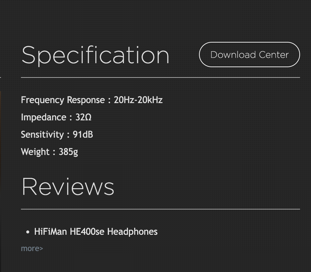Click the 'more>' link under Reviews
311x272 pixels.
32,248
